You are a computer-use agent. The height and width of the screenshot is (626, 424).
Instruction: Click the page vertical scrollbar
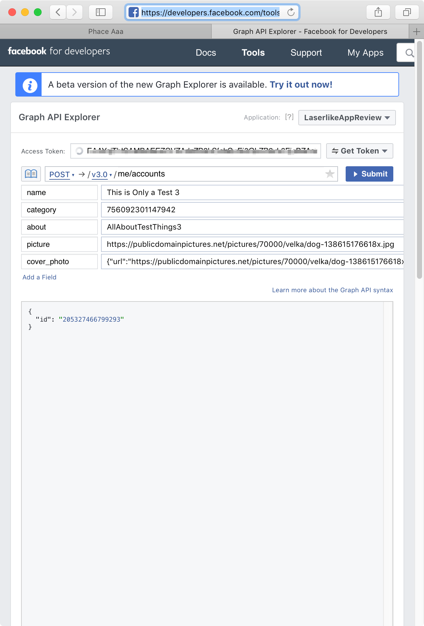pos(420,160)
